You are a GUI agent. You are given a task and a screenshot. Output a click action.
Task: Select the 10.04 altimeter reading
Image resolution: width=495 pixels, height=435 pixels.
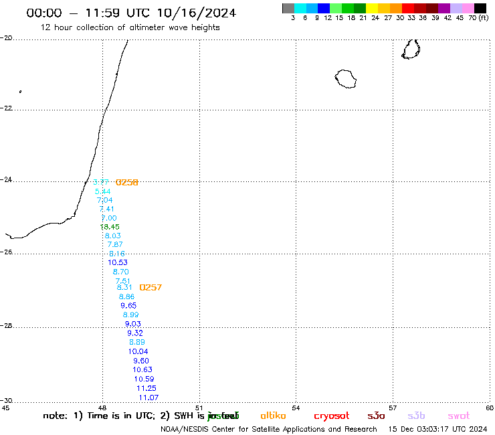(138, 351)
